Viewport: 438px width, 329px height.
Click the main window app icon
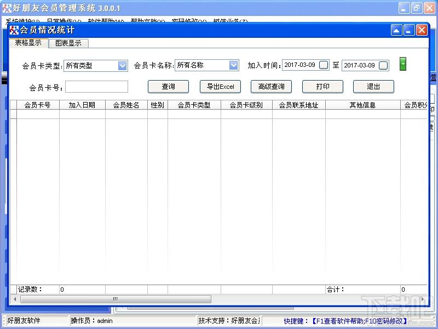tap(7, 8)
